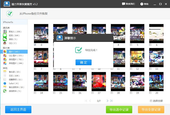Click the 联系我们 link text
170x115 pixels.
tap(130, 4)
